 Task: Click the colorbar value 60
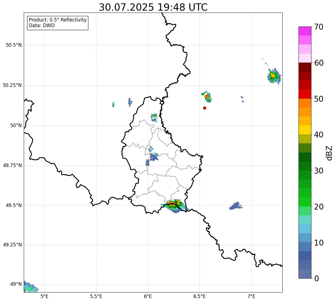click(319, 63)
